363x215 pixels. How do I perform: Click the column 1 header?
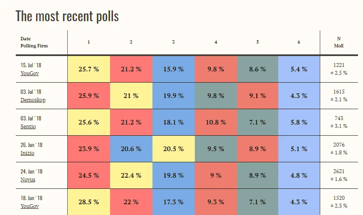[x=89, y=42]
